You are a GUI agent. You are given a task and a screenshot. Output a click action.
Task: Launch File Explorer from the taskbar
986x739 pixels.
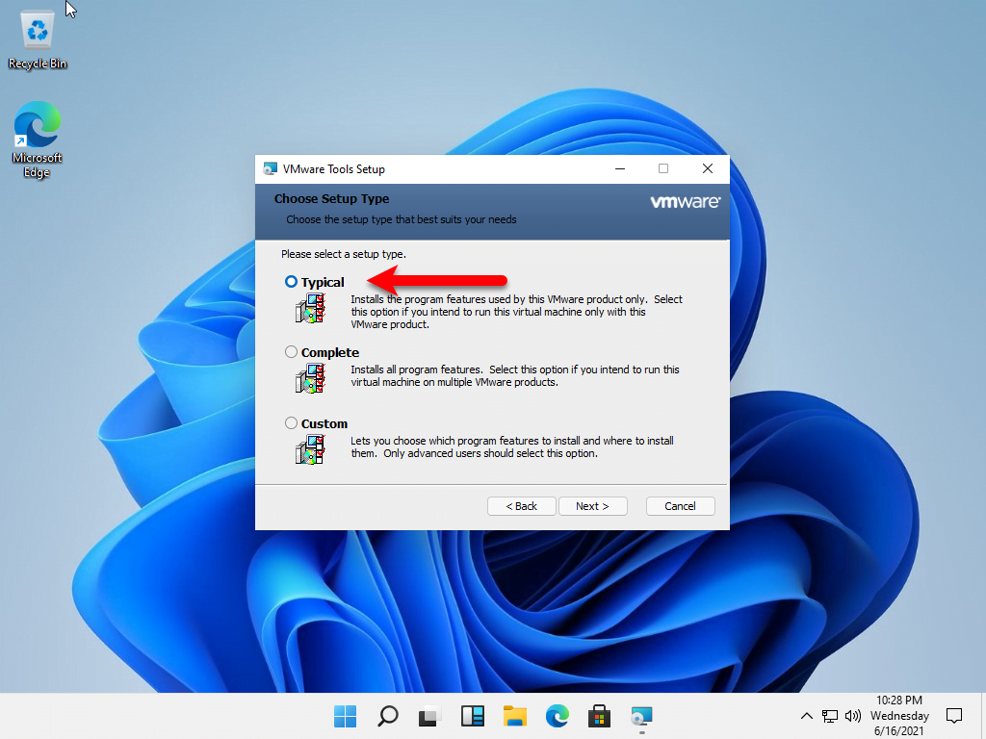point(514,716)
